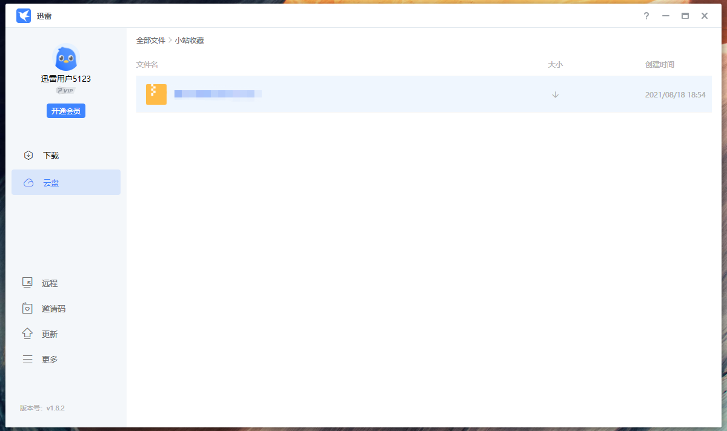Click the yellow zip archive file icon
Image resolution: width=727 pixels, height=431 pixels.
click(x=156, y=94)
